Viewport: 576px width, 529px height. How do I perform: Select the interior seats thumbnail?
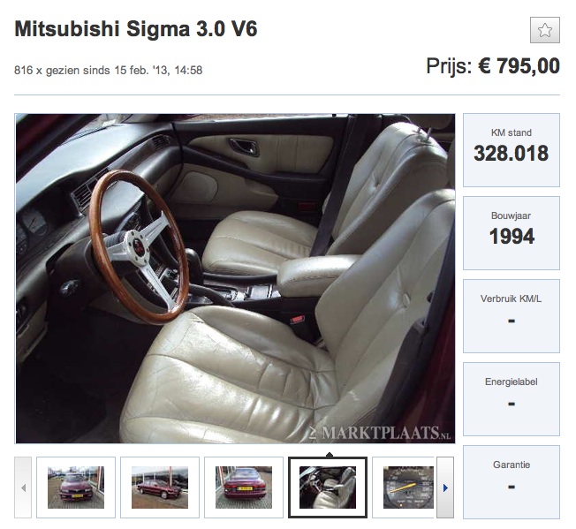(328, 487)
